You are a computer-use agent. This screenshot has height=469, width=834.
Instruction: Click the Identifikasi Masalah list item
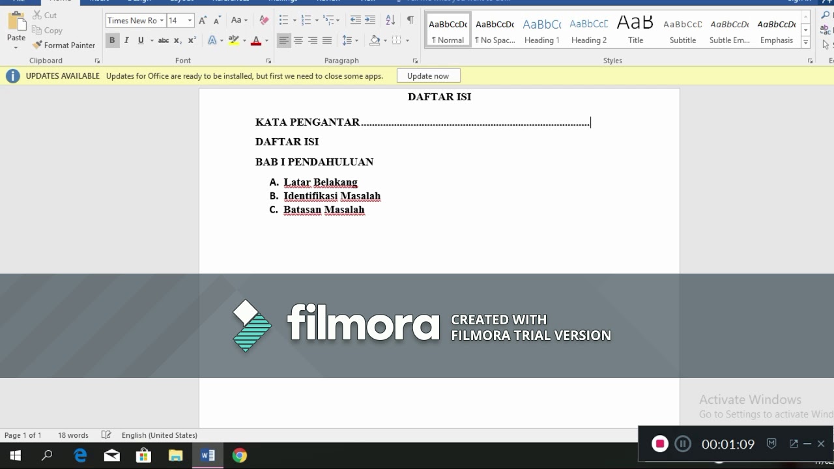coord(332,196)
